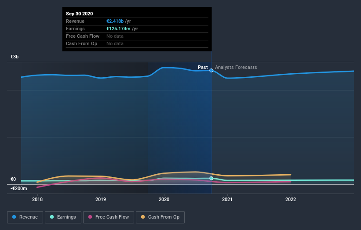This screenshot has height=230, width=361.
Task: Click the Revenue row label in the tooltip
Action: click(75, 21)
